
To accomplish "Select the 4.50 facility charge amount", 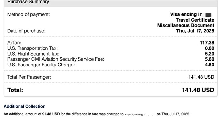I will [x=209, y=65].
